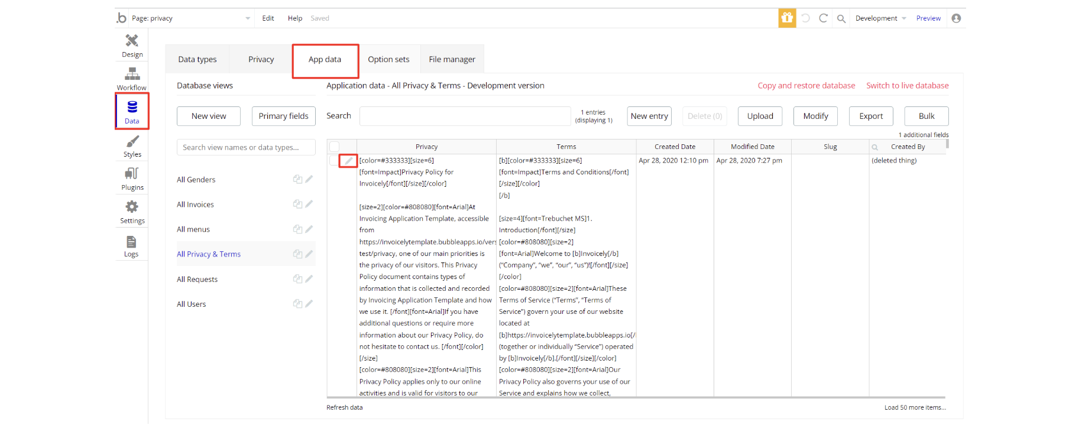
Task: Open the Edit menu
Action: [x=268, y=18]
